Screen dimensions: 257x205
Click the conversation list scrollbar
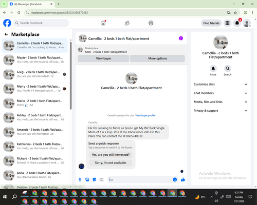click(x=71, y=75)
